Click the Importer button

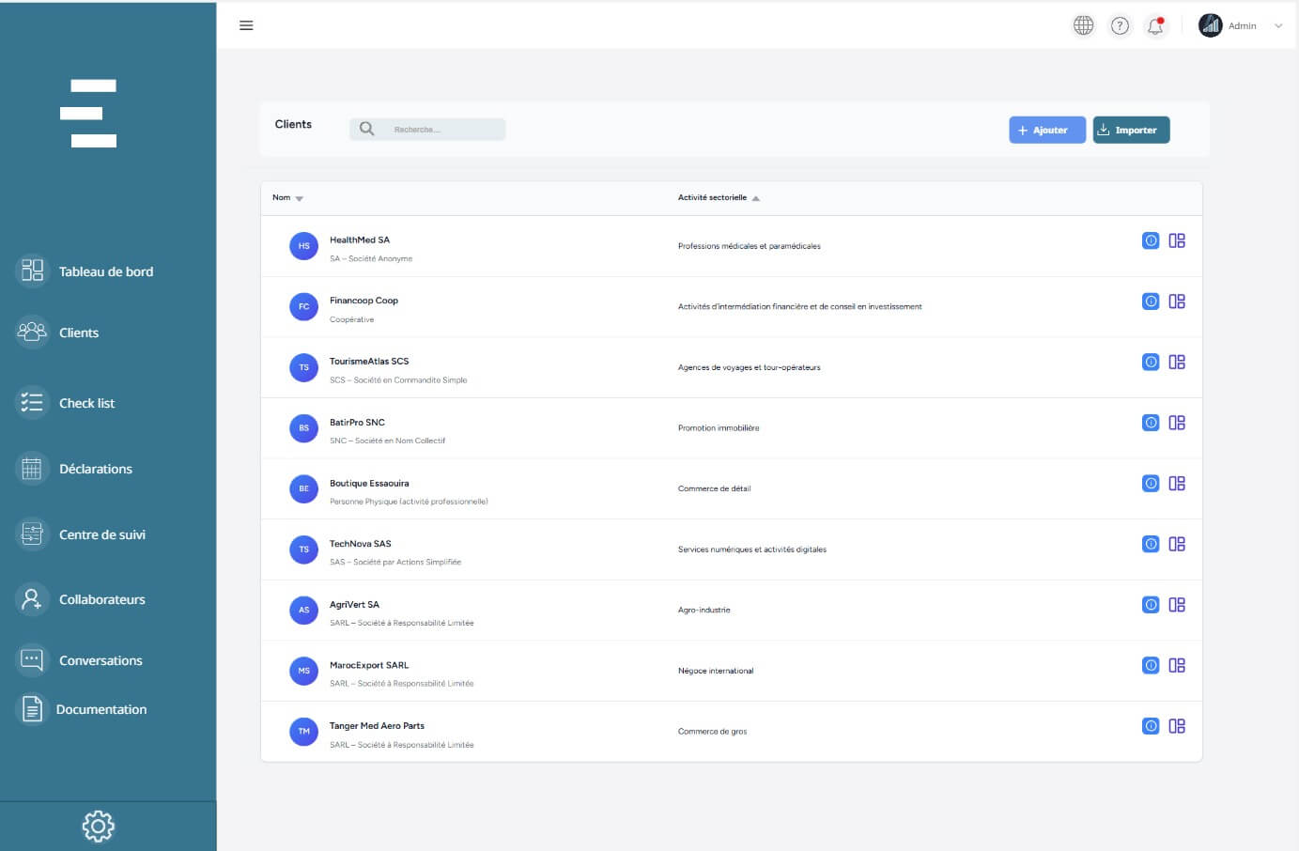tap(1131, 130)
